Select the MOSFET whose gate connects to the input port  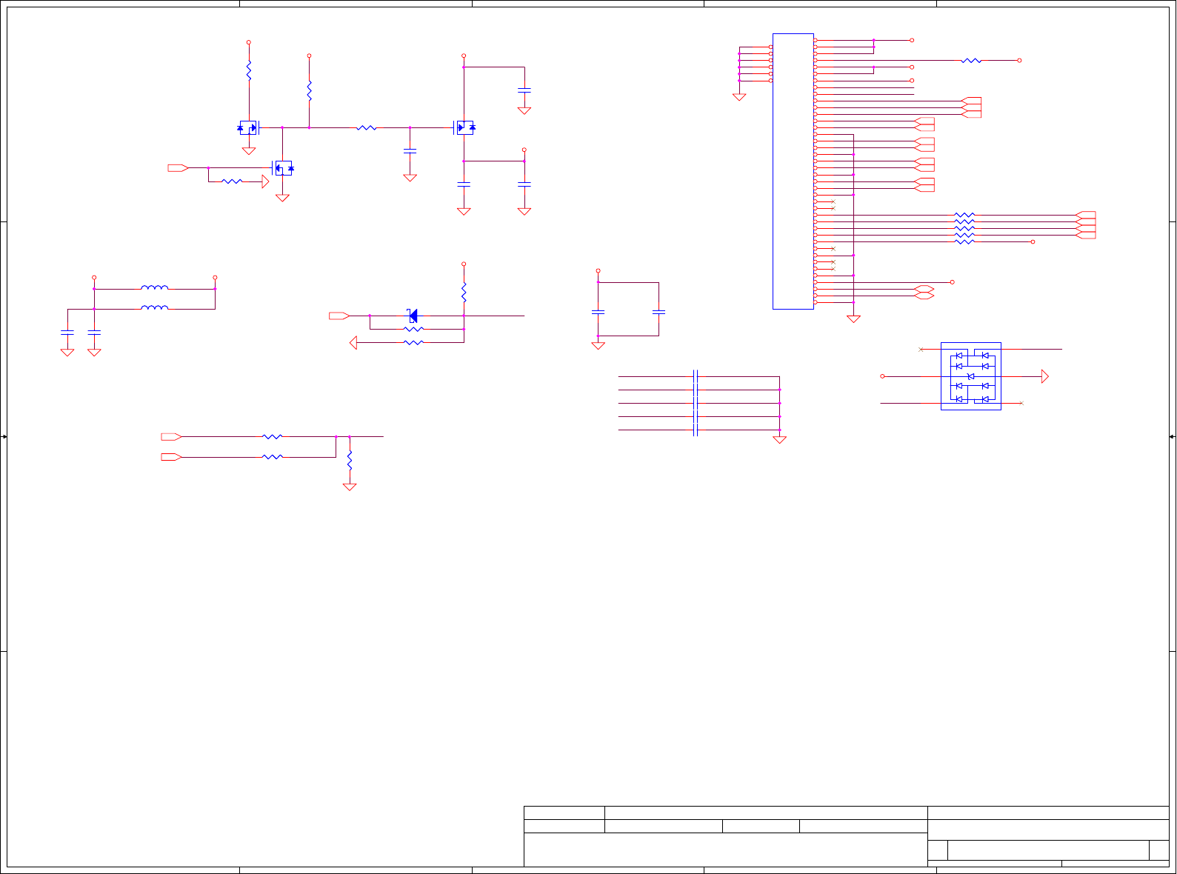tap(284, 168)
